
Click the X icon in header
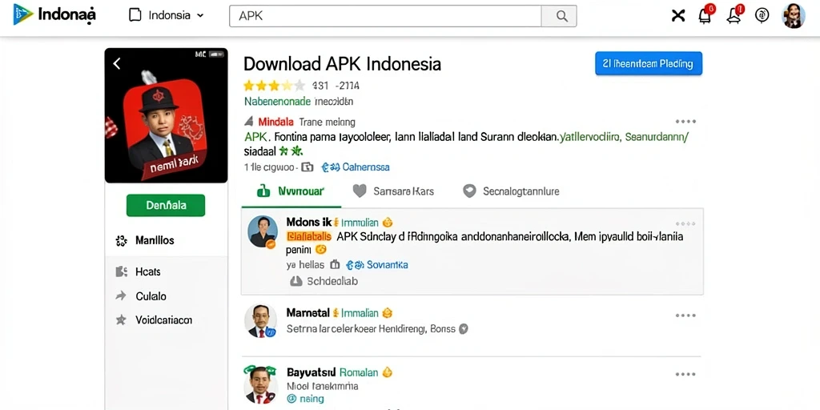tap(677, 16)
